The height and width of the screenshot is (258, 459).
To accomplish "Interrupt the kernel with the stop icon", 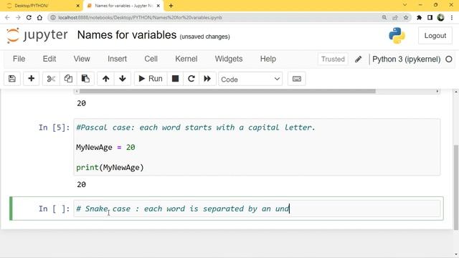I will click(x=175, y=79).
